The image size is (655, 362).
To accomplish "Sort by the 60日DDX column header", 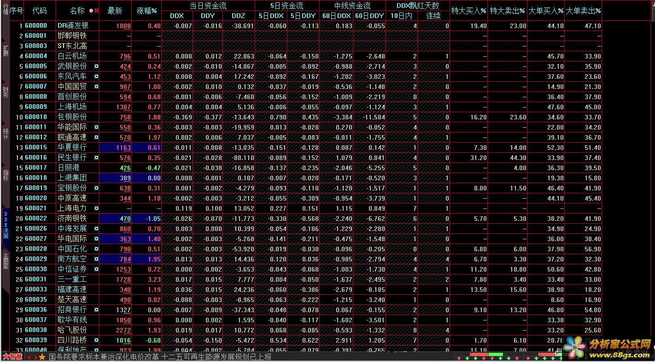I will (337, 16).
